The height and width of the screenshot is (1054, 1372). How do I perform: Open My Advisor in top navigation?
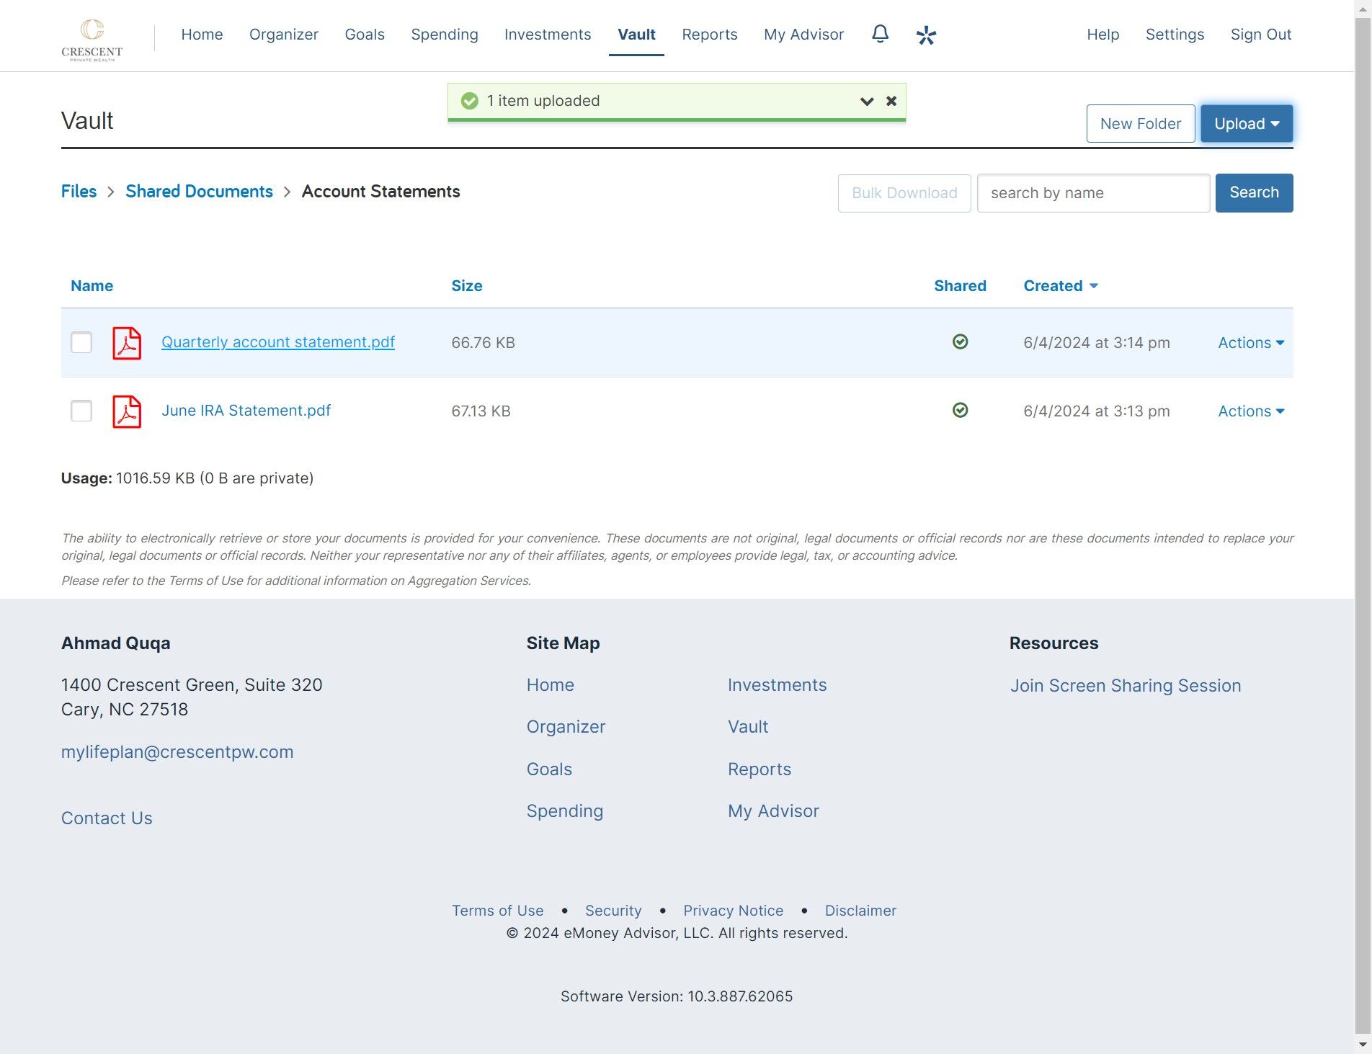tap(803, 35)
